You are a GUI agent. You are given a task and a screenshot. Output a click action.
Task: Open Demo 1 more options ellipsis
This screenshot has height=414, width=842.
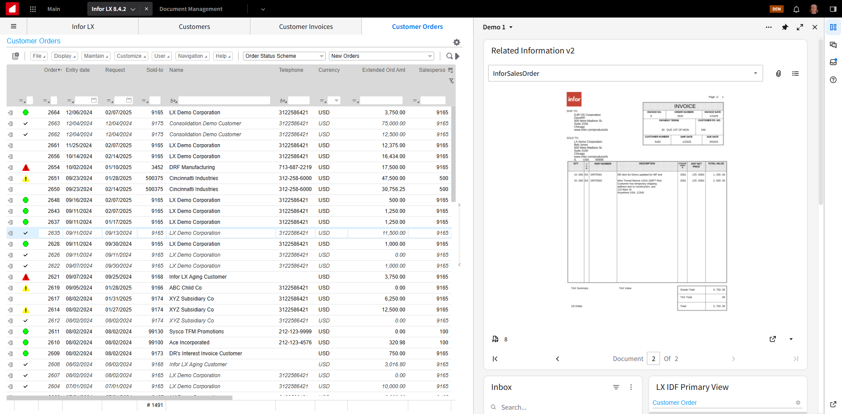click(x=769, y=27)
